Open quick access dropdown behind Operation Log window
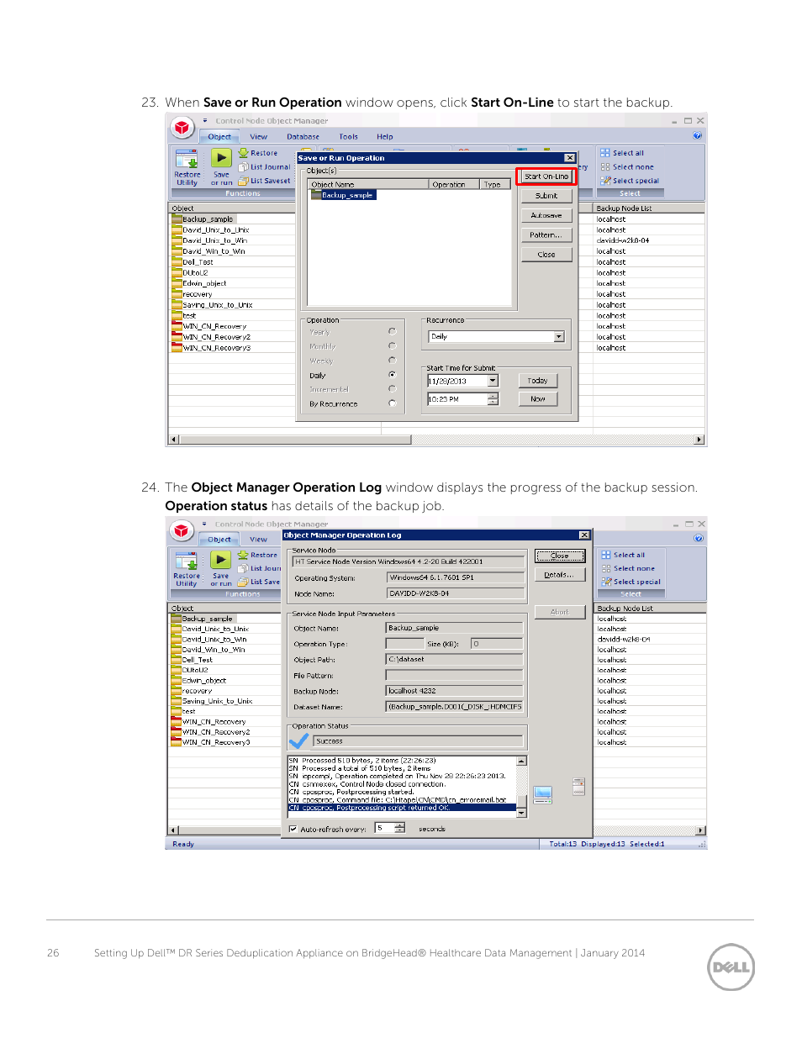The image size is (802, 1038). point(204,524)
